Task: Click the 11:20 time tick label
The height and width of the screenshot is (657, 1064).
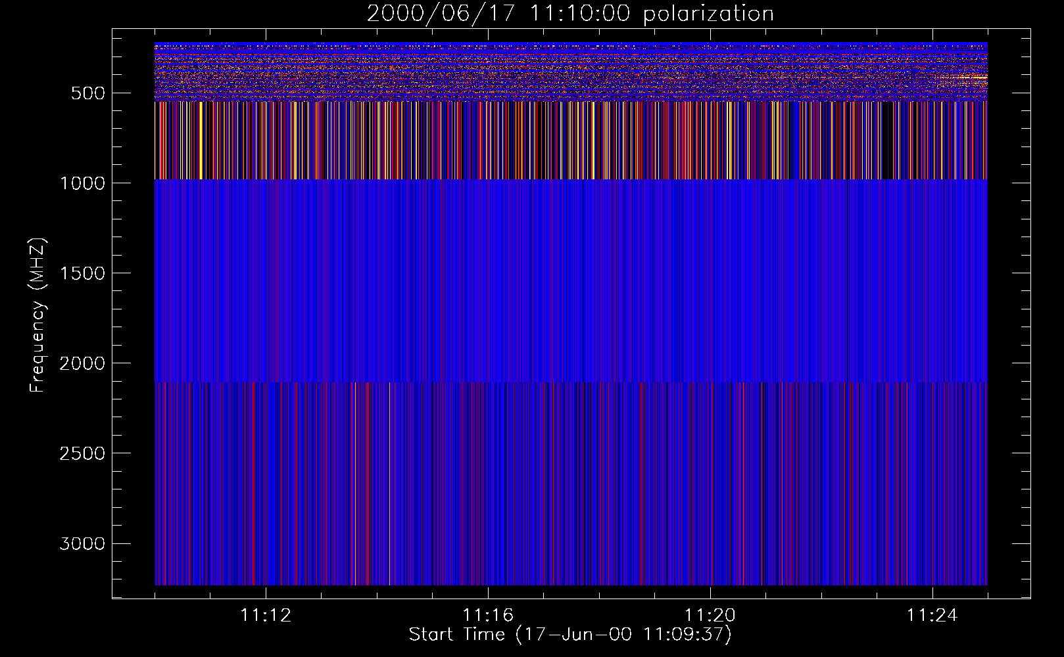Action: click(710, 616)
